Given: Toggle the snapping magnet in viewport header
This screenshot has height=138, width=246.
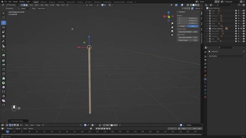Looking at the screenshot, I should [102, 5].
